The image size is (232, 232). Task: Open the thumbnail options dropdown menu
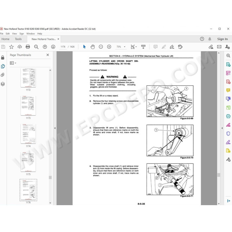coord(13,63)
